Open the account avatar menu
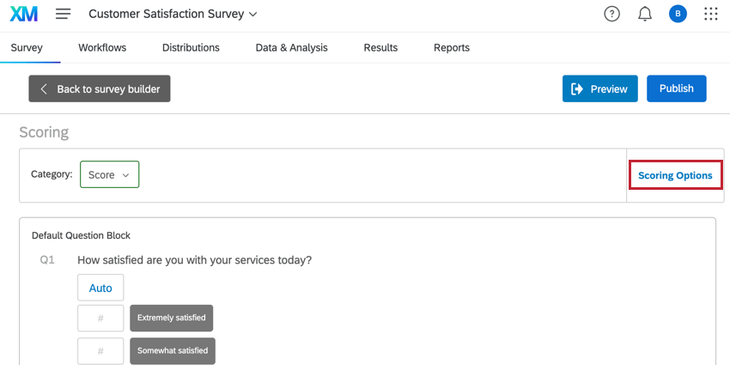The image size is (730, 365). tap(678, 15)
